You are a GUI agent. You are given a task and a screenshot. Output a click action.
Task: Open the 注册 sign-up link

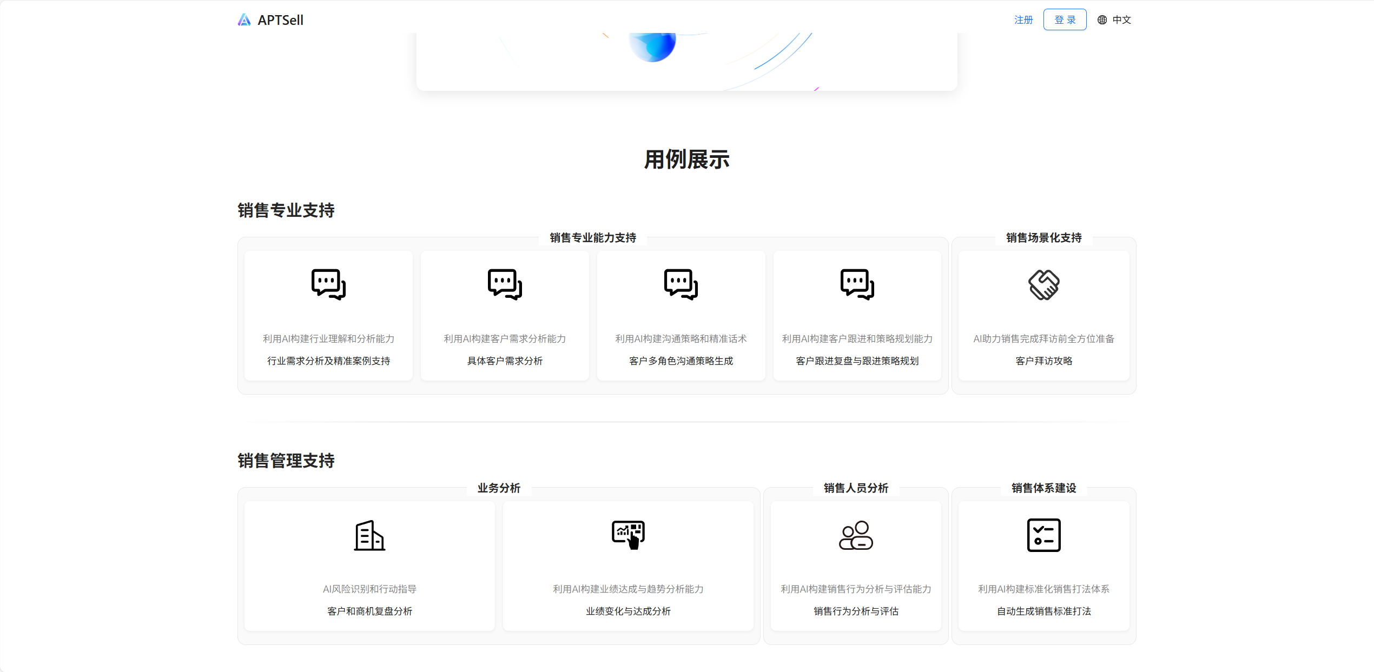tap(1023, 20)
